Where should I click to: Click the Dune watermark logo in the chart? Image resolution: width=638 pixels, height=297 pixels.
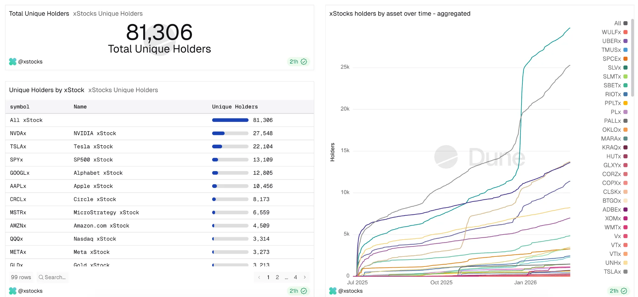(446, 157)
